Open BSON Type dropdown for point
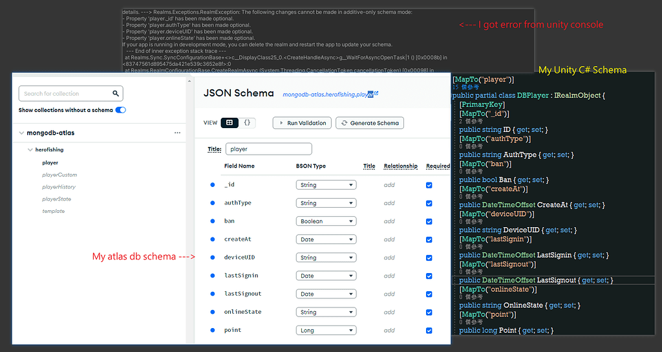The width and height of the screenshot is (662, 352). (326, 330)
